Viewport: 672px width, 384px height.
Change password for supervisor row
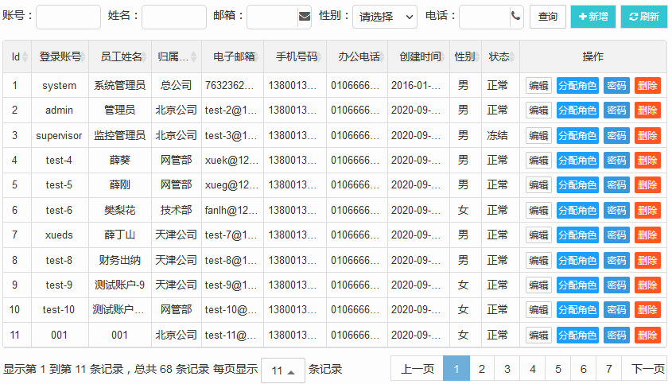616,135
